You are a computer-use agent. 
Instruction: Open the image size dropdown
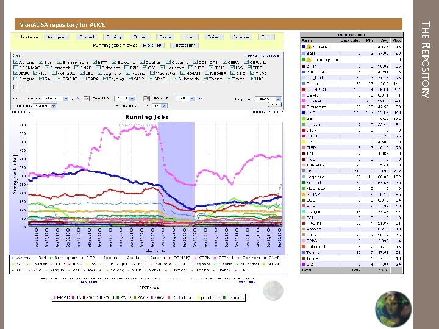pos(268,99)
